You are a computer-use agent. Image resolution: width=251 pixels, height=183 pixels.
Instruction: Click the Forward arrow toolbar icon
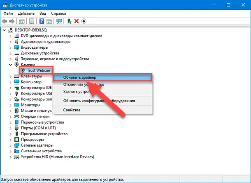(12, 21)
